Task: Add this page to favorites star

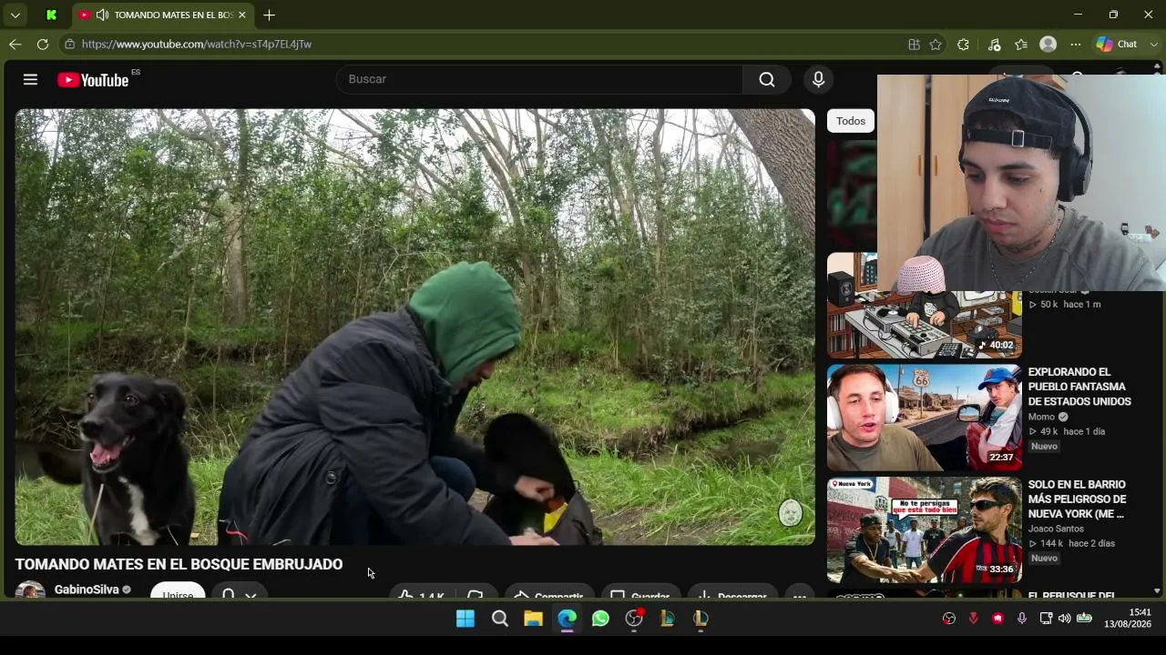Action: pyautogui.click(x=936, y=44)
